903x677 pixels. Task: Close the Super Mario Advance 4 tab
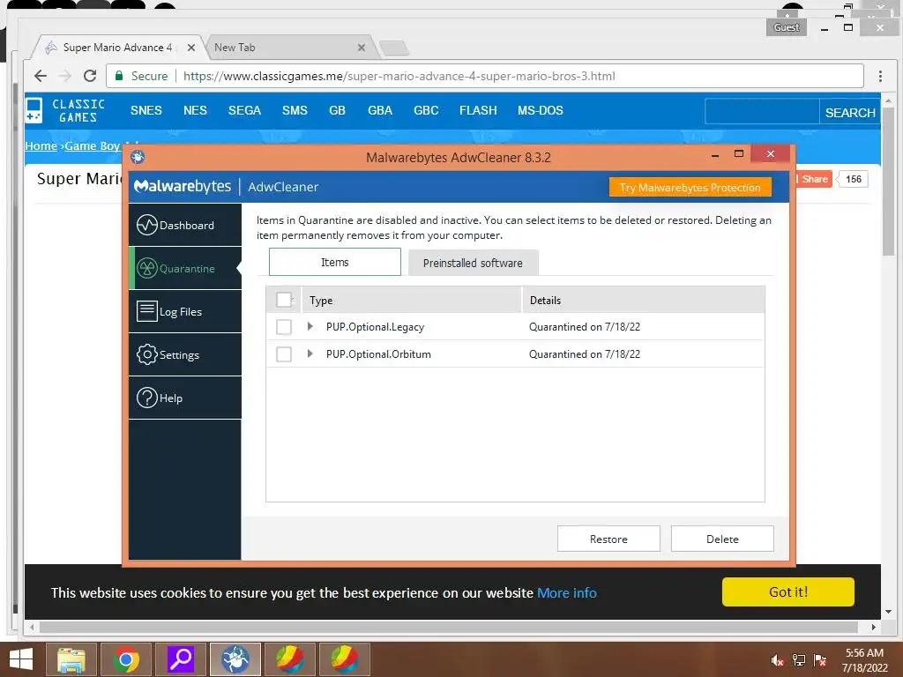pyautogui.click(x=191, y=48)
